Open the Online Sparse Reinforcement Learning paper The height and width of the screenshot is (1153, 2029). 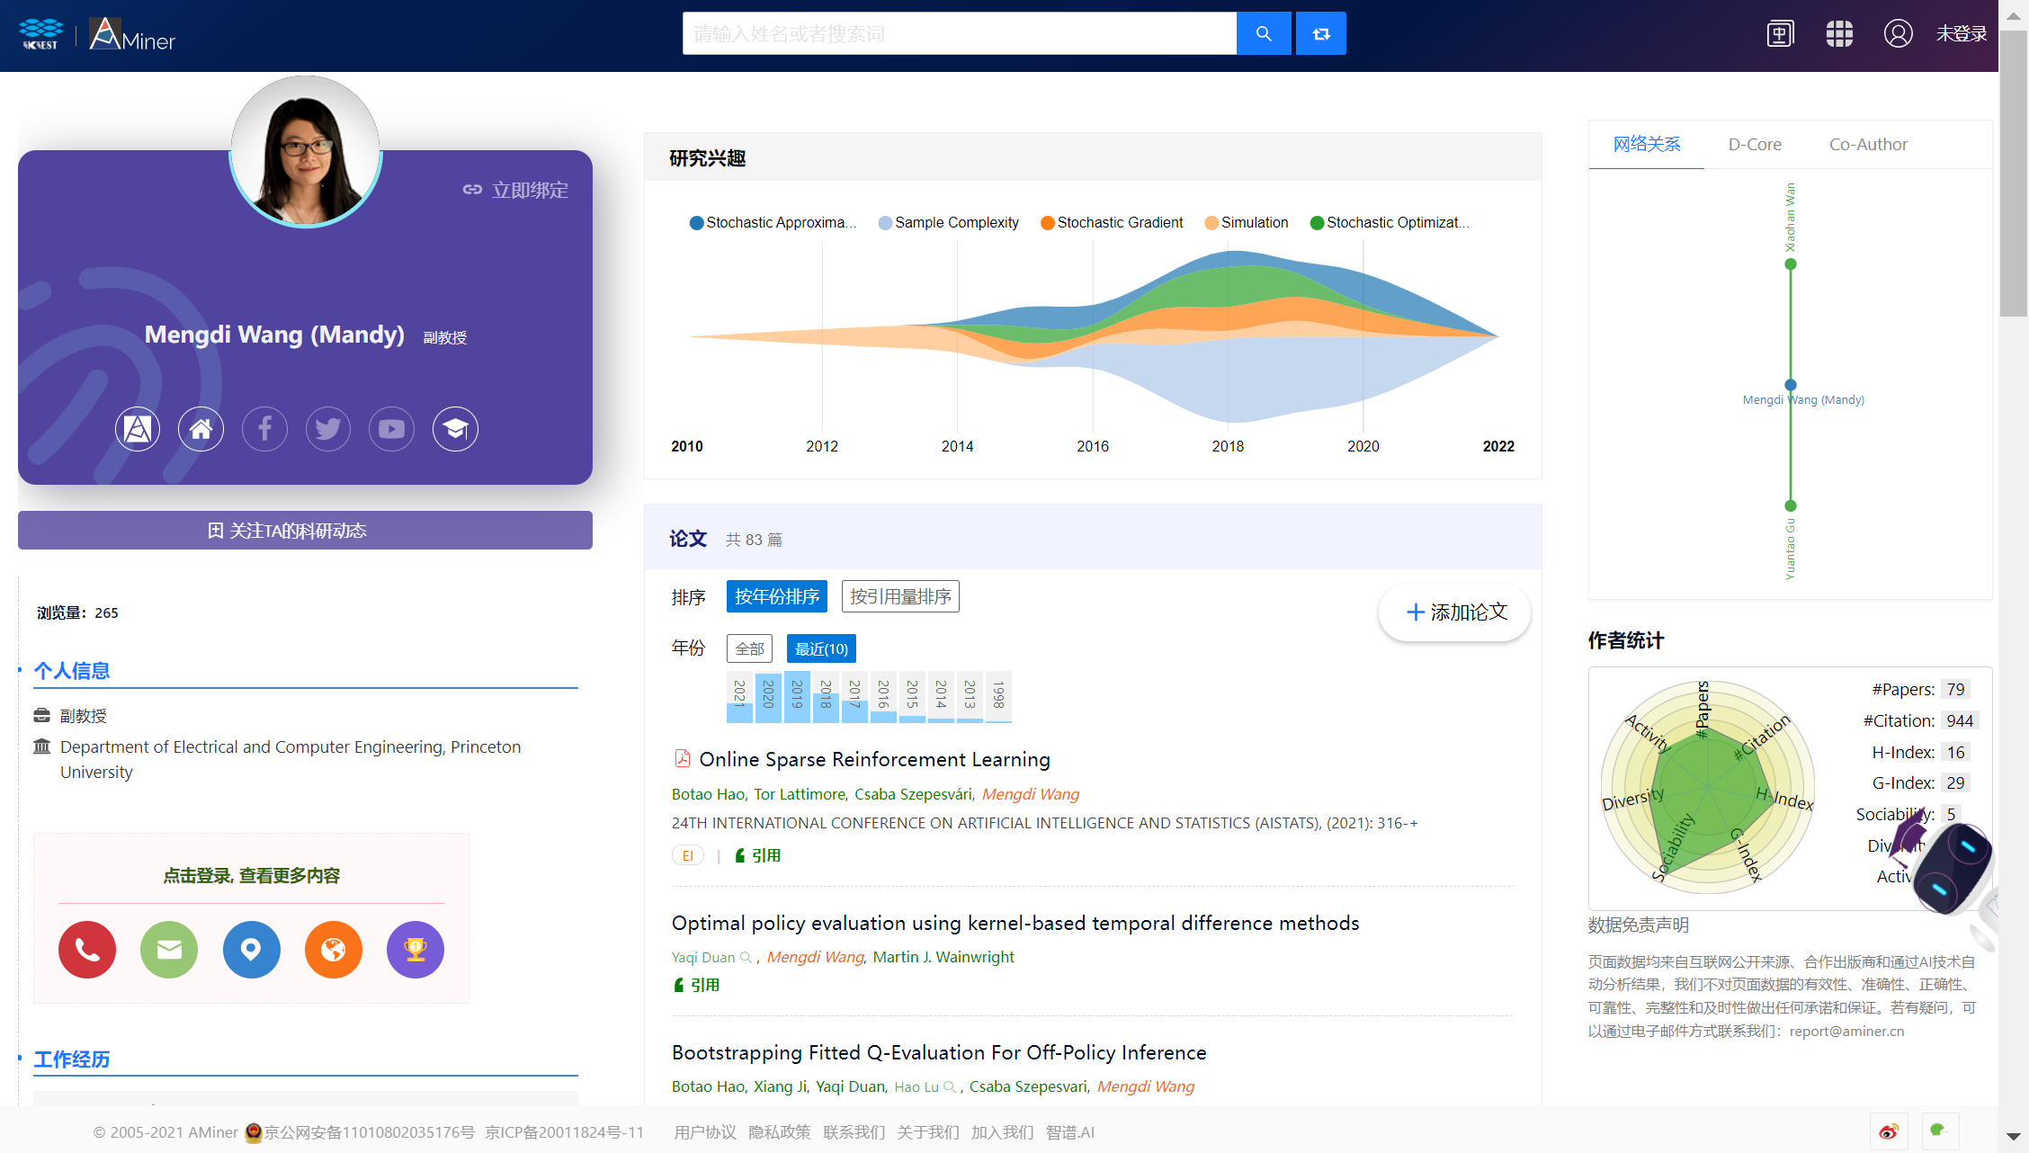click(x=874, y=759)
